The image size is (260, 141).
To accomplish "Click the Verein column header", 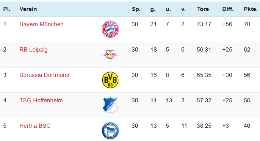I will point(28,9).
